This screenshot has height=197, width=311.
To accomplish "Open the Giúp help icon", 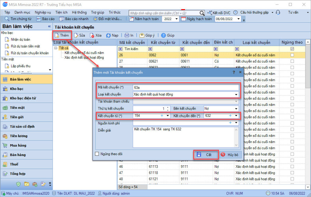I will click(163, 35).
